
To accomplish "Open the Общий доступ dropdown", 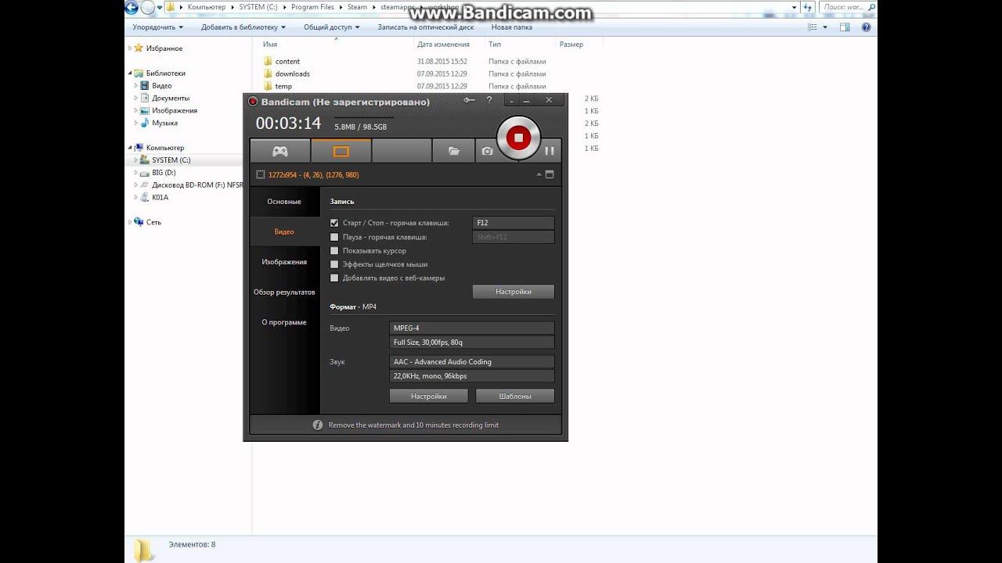I will click(x=331, y=27).
